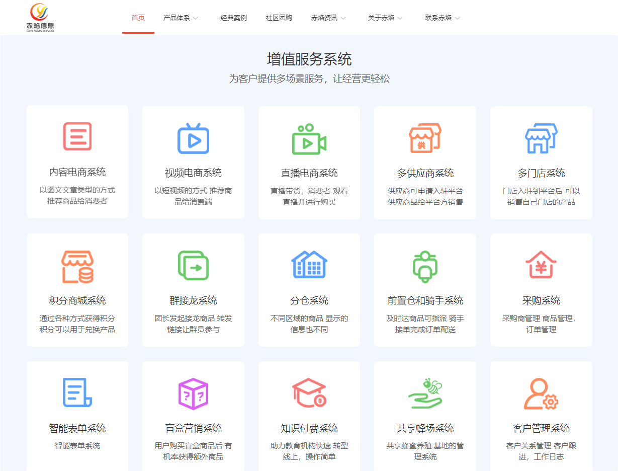Viewport: 618px width, 471px height.
Task: Select the blue video TV icon
Action: (193, 138)
